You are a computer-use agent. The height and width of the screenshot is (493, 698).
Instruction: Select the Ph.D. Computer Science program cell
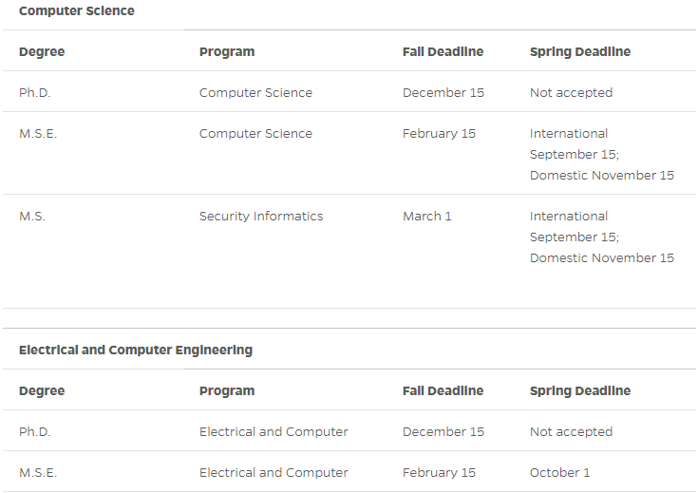(255, 92)
